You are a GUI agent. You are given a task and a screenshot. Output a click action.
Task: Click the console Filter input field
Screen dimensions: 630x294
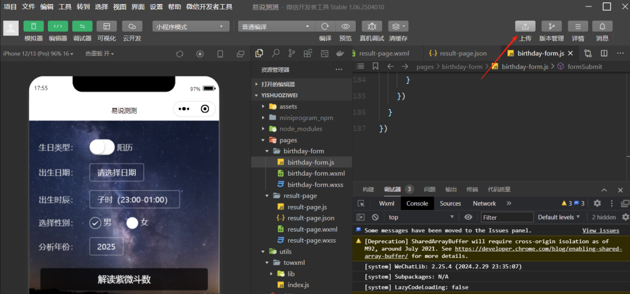508,217
